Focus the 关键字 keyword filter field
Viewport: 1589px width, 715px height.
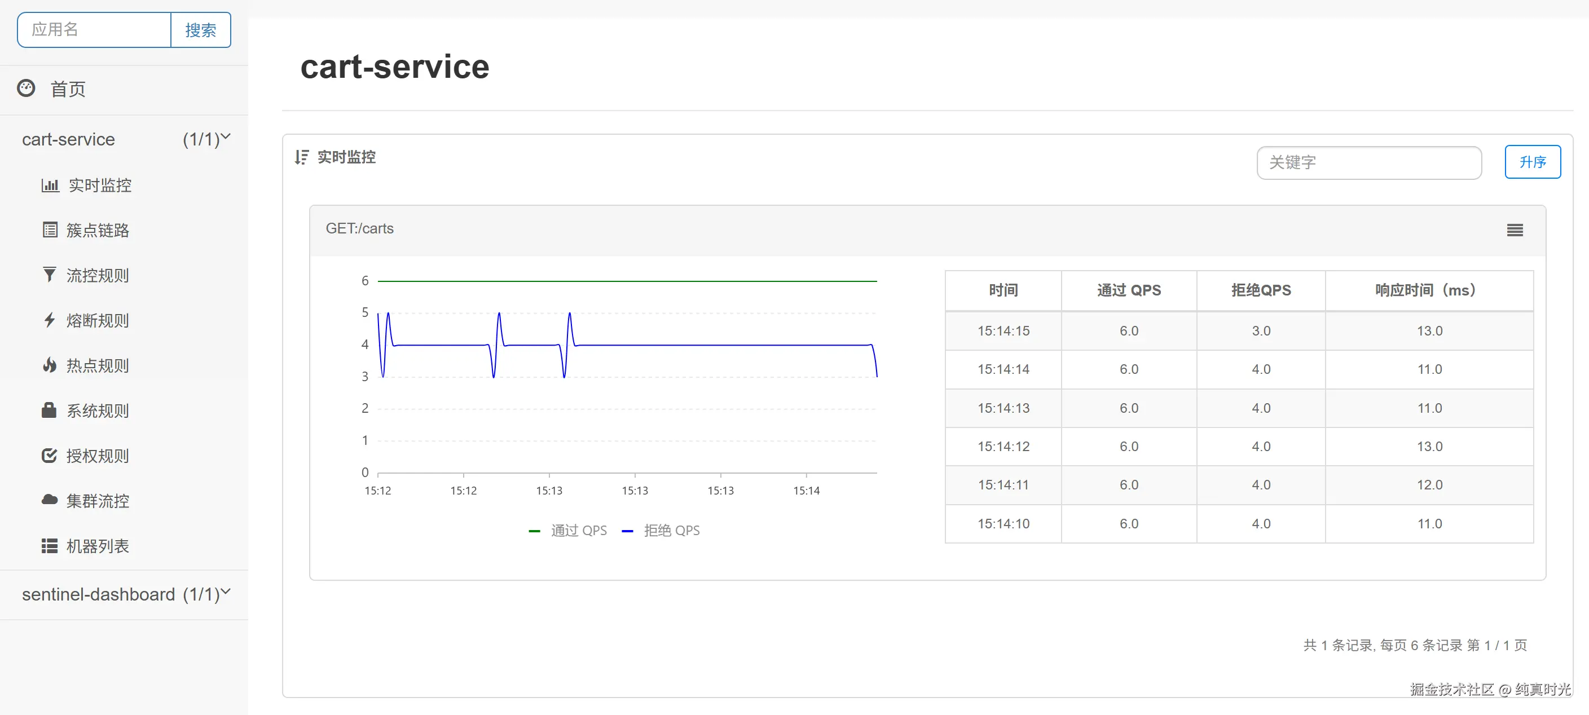pos(1370,163)
